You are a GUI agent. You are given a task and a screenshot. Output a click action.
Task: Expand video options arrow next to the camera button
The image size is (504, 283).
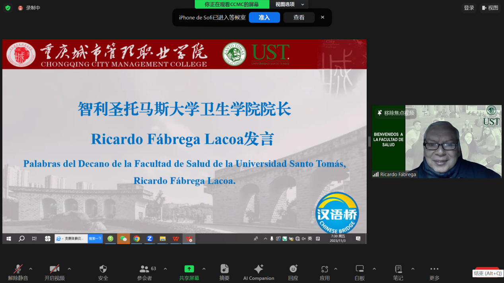click(69, 269)
